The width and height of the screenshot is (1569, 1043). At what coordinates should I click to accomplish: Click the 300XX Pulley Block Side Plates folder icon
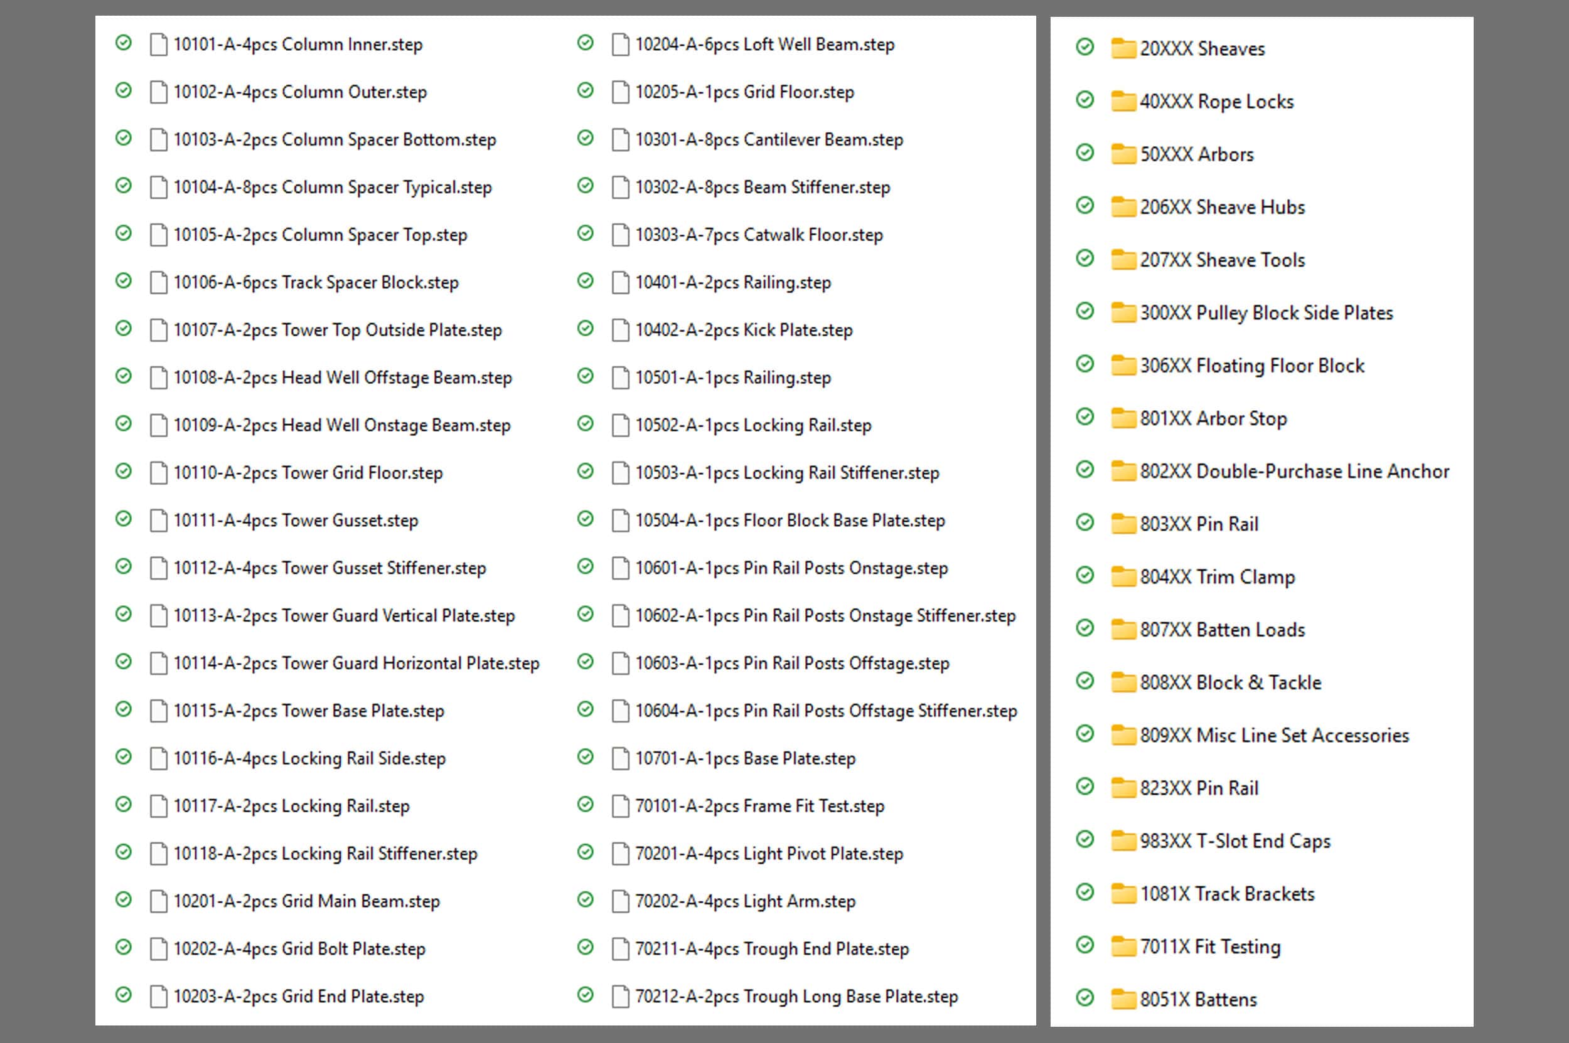point(1123,312)
